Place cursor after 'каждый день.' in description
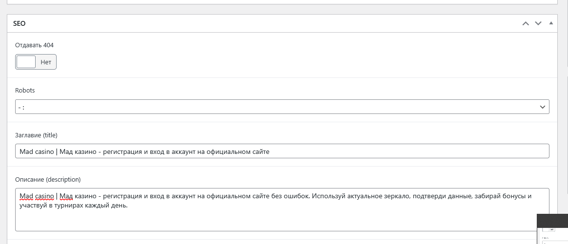This screenshot has height=244, width=568. click(x=128, y=206)
